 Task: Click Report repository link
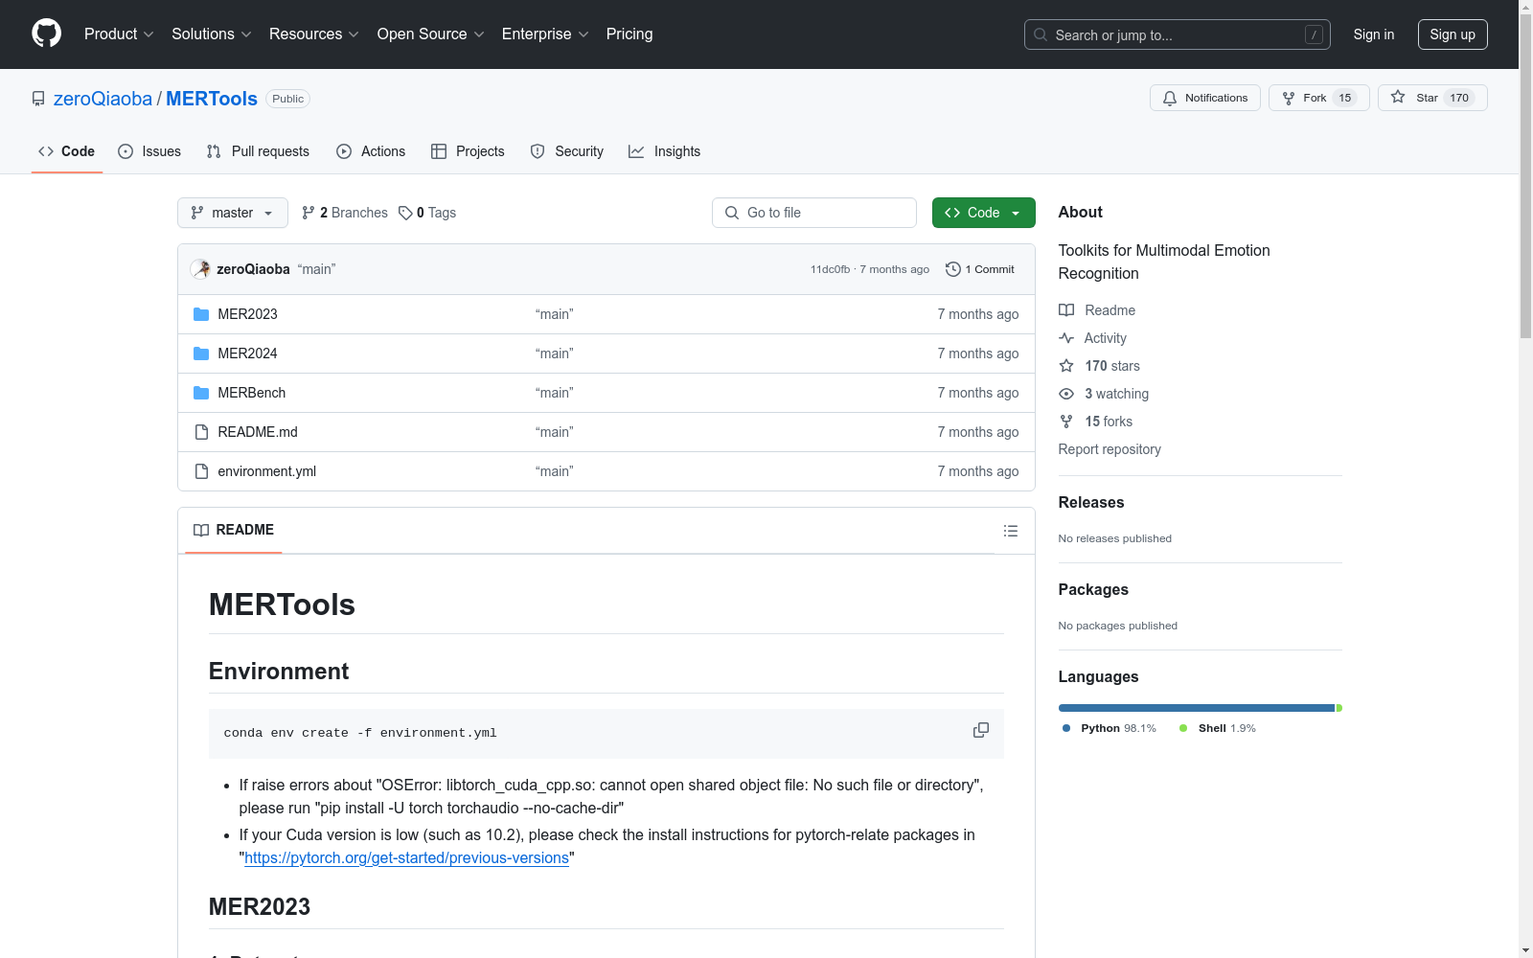pos(1110,449)
